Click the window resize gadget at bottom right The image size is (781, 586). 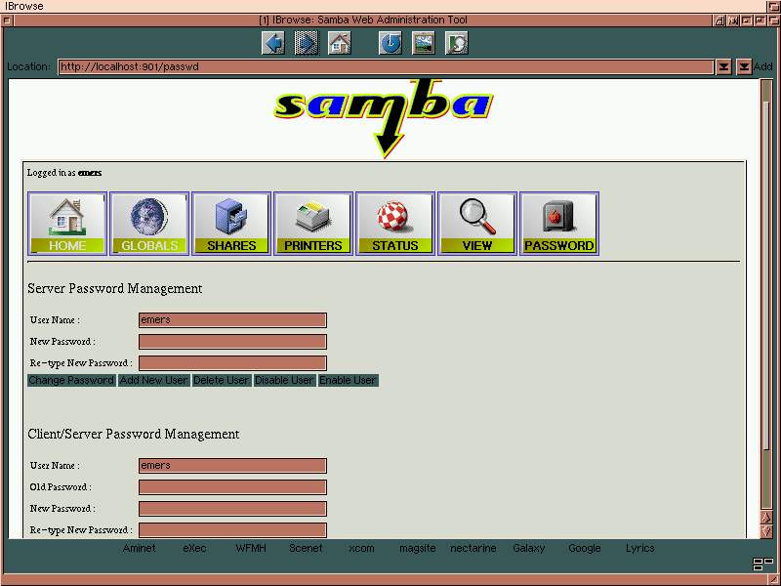click(774, 579)
